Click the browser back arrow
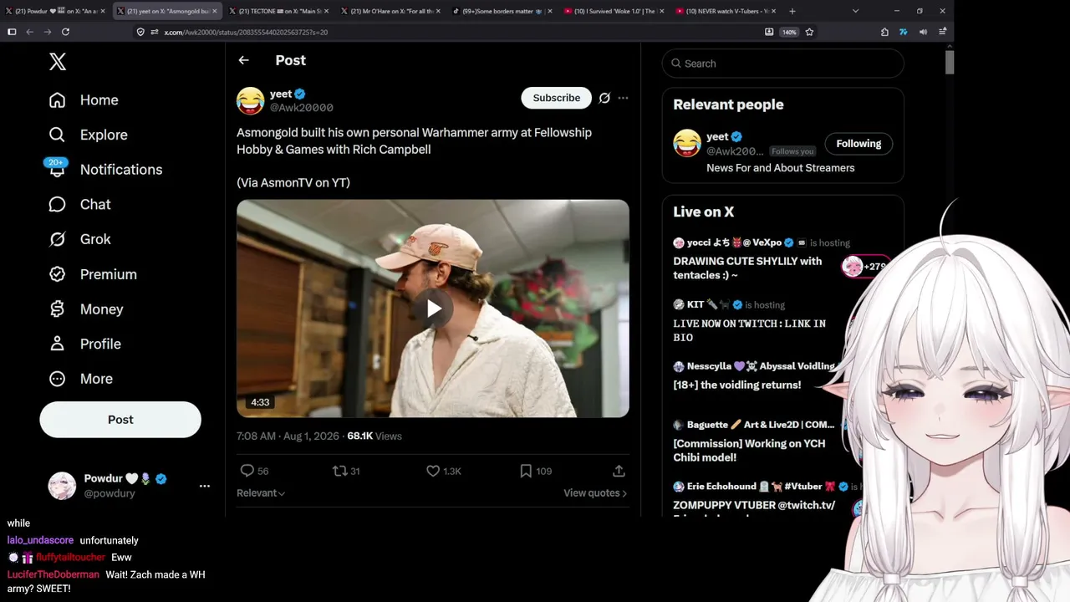 29,32
